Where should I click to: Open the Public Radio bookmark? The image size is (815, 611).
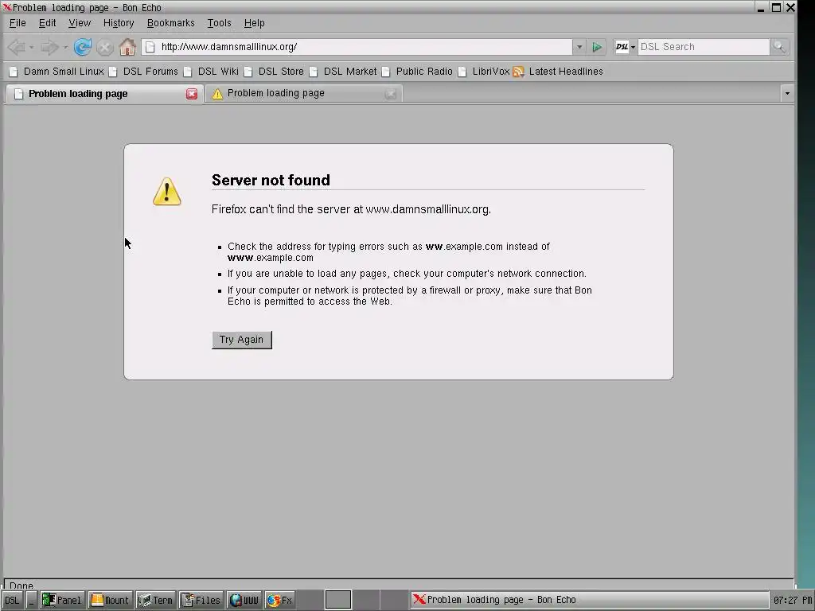coord(417,71)
